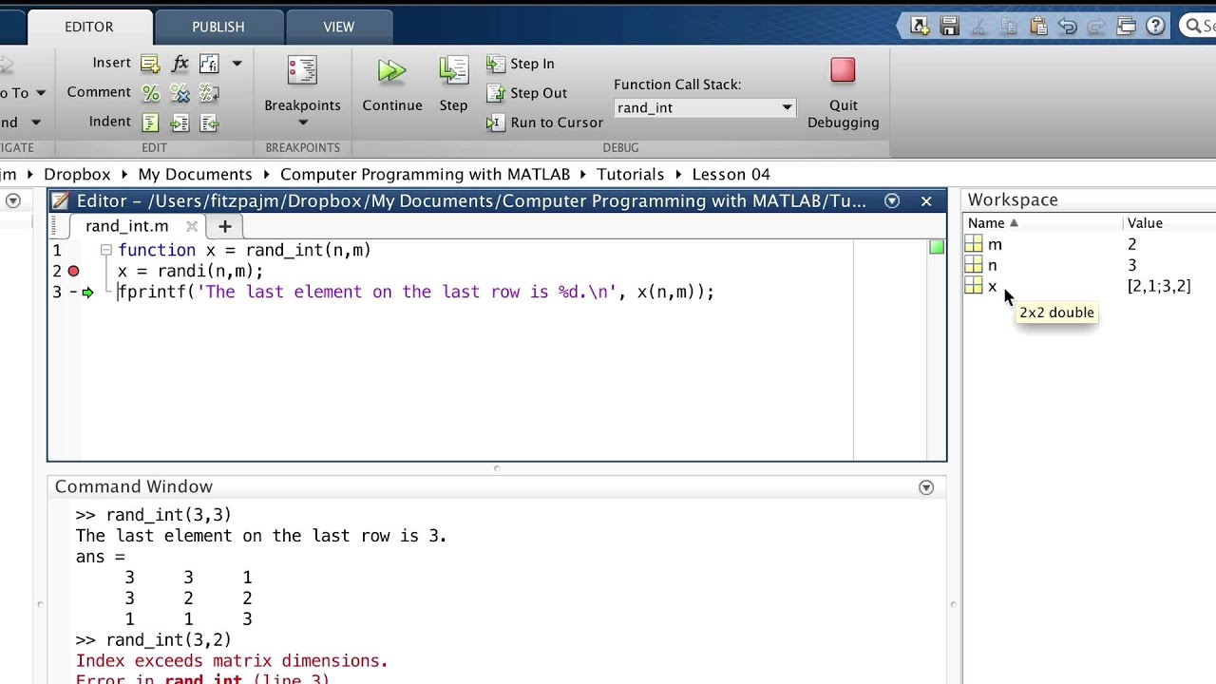Click the Help question mark icon
This screenshot has width=1216, height=684.
coord(1156,27)
